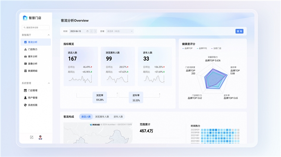Click the -47.62% 周同比 value
The width and height of the screenshot is (281, 157).
[x=123, y=72]
